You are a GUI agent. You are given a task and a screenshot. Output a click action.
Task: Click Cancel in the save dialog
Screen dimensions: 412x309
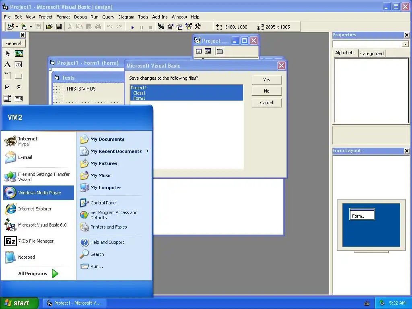tap(267, 103)
